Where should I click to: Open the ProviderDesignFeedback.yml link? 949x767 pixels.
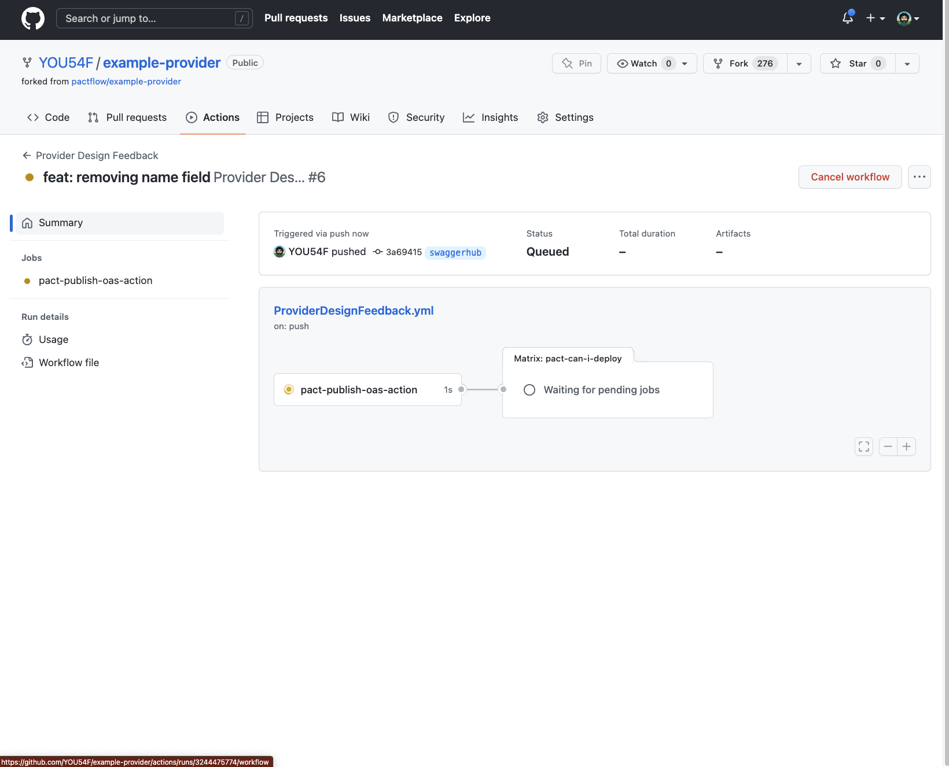(354, 311)
